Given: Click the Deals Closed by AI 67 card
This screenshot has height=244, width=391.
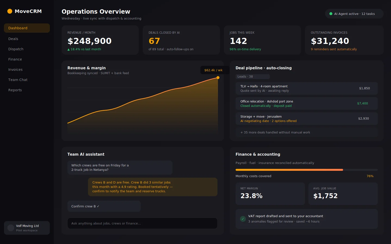Looking at the screenshot, I should click(181, 40).
